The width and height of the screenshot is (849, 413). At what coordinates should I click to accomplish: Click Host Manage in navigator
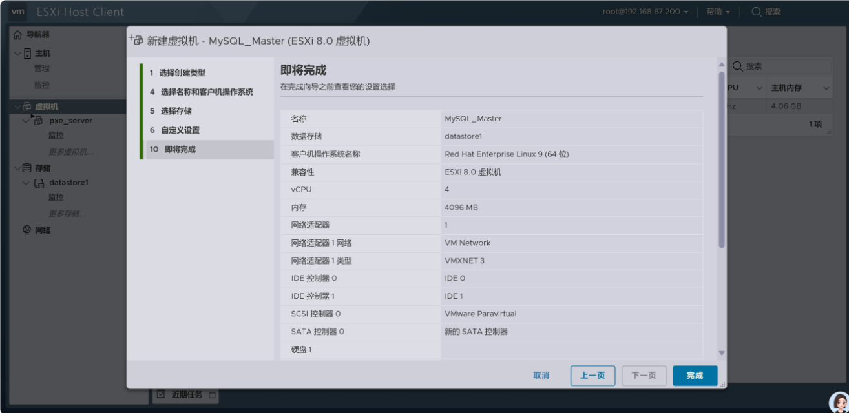click(42, 68)
